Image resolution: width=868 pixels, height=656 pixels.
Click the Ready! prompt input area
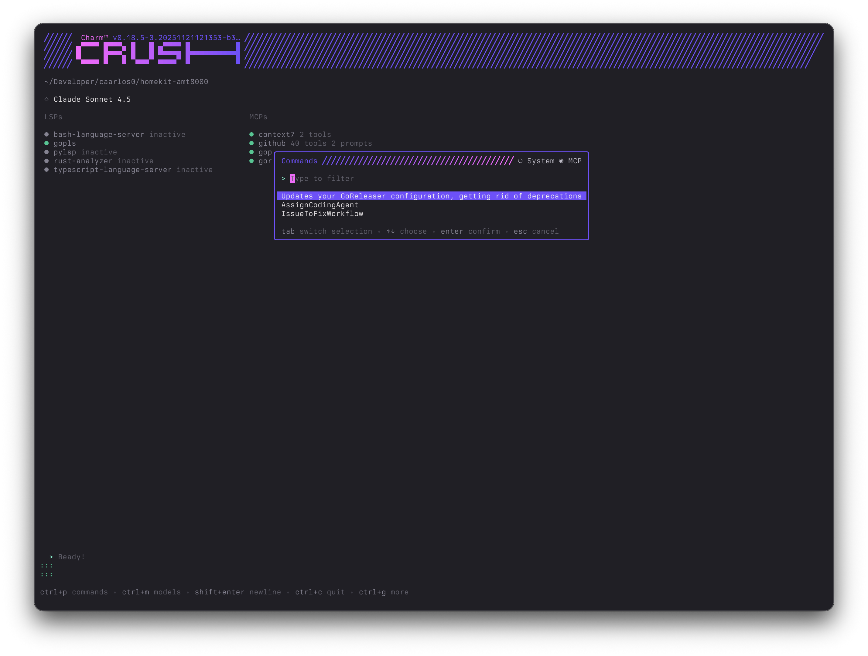(71, 557)
